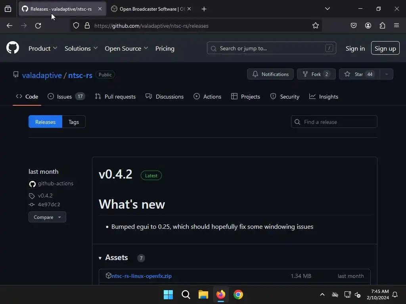
Task: Switch to the Issues tab
Action: [66, 97]
